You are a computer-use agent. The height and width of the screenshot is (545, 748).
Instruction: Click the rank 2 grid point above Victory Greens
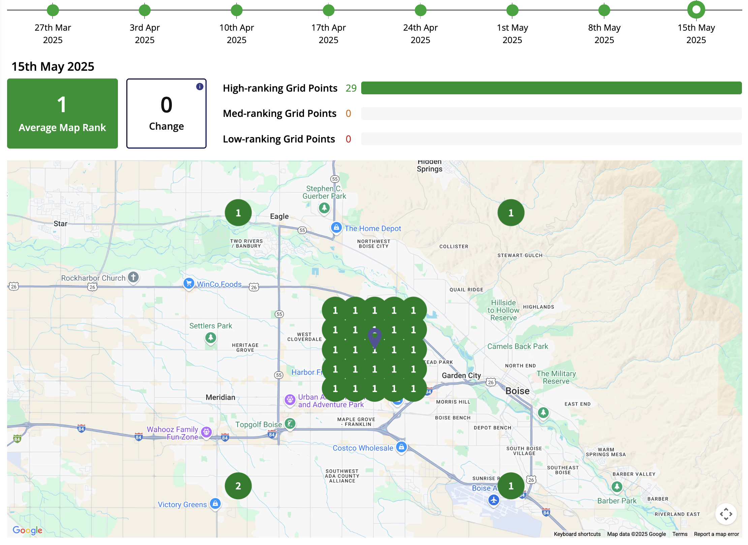[x=238, y=486]
